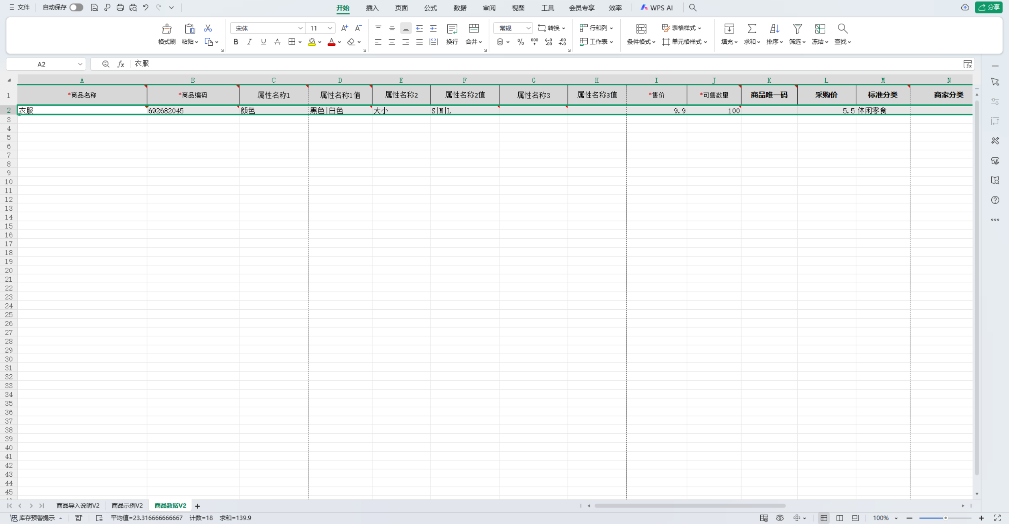Switch to sheet tab 商品示例V2
Image resolution: width=1009 pixels, height=524 pixels.
tap(127, 505)
